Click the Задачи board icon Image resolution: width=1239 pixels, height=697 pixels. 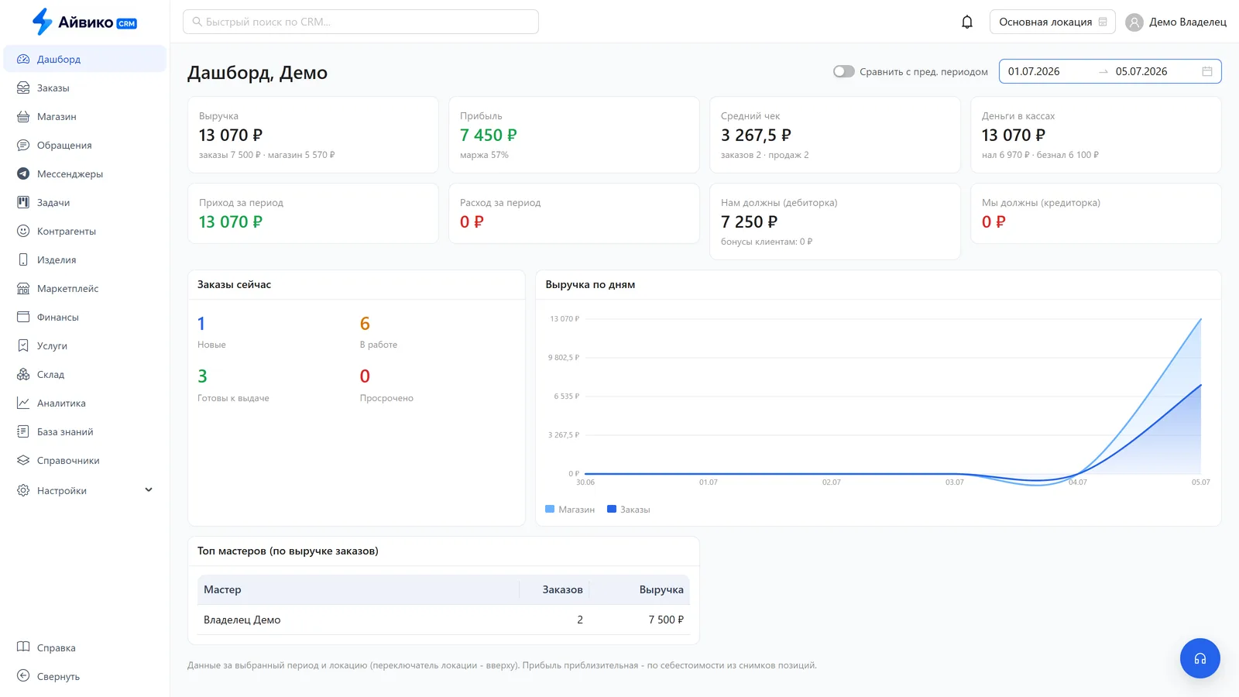click(x=23, y=202)
